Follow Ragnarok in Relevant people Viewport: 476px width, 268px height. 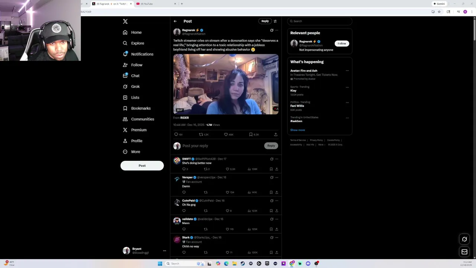click(342, 44)
